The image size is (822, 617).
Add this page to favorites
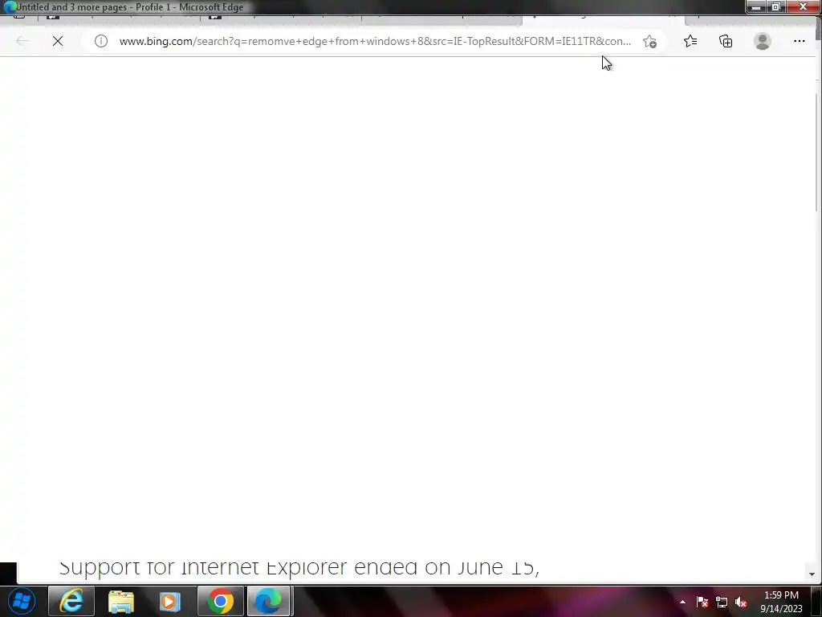pos(649,42)
